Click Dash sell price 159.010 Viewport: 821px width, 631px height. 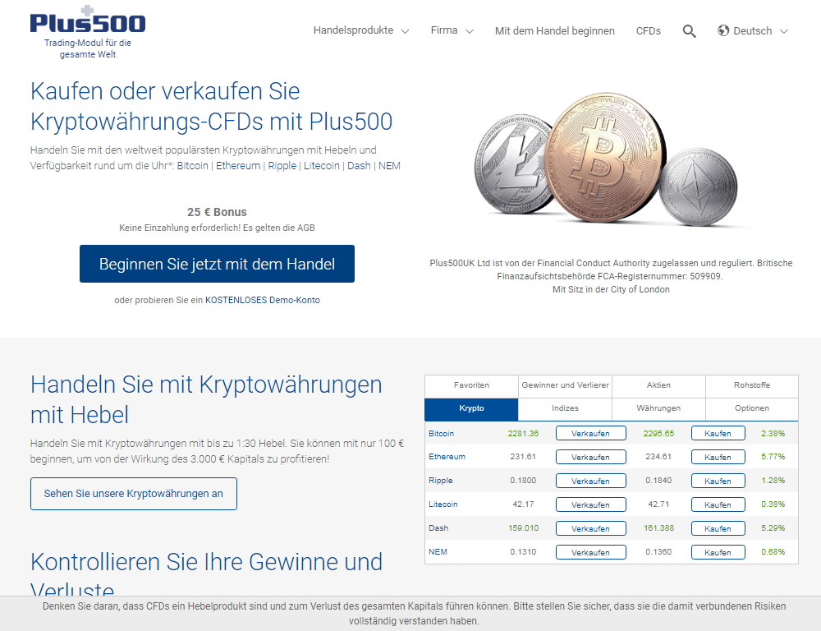[x=523, y=528]
